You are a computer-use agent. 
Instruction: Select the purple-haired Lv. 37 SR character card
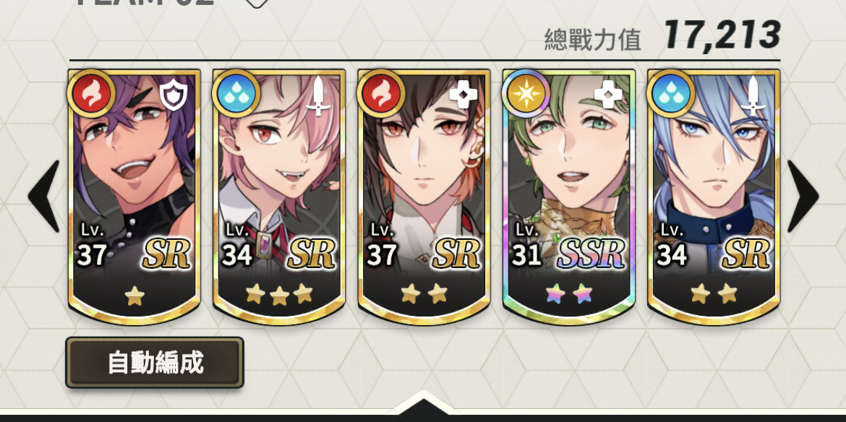[x=134, y=197]
